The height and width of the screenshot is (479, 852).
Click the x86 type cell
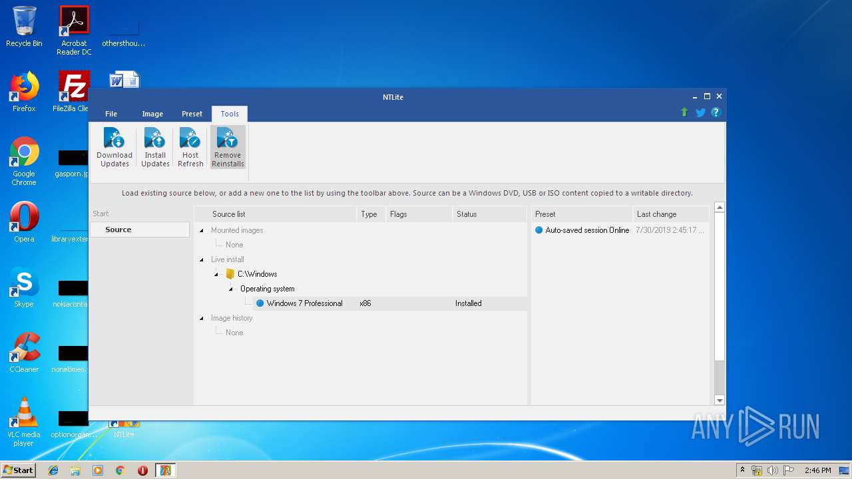pos(365,303)
